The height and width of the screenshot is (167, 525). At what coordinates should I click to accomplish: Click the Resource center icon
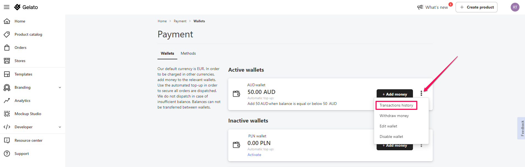click(x=7, y=140)
